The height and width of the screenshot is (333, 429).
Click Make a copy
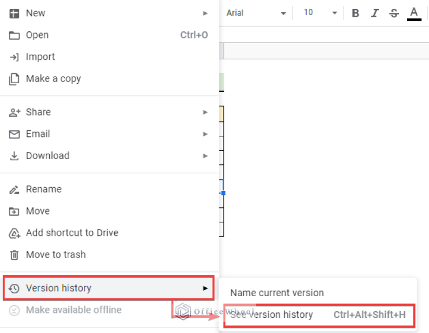click(x=53, y=79)
